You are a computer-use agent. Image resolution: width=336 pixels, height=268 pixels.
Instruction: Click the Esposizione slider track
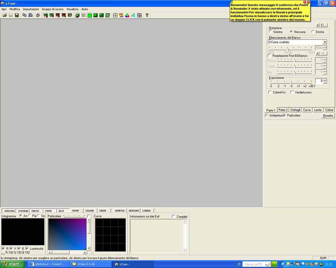[291, 82]
